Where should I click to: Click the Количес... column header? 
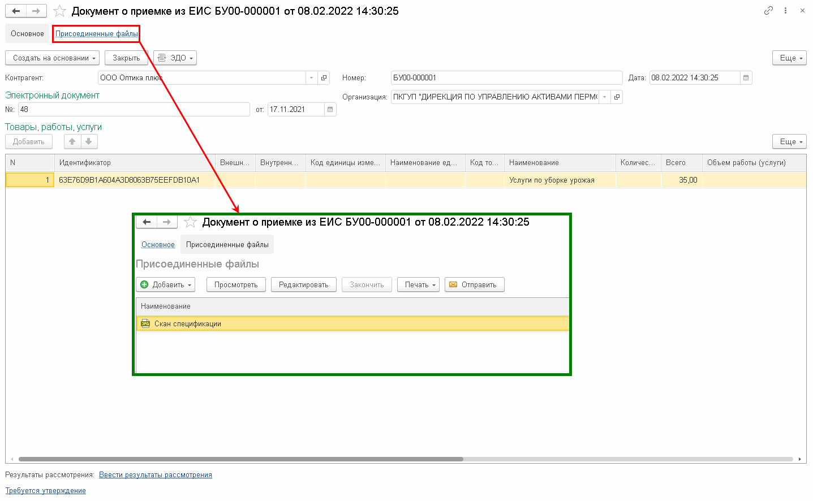[x=638, y=163]
